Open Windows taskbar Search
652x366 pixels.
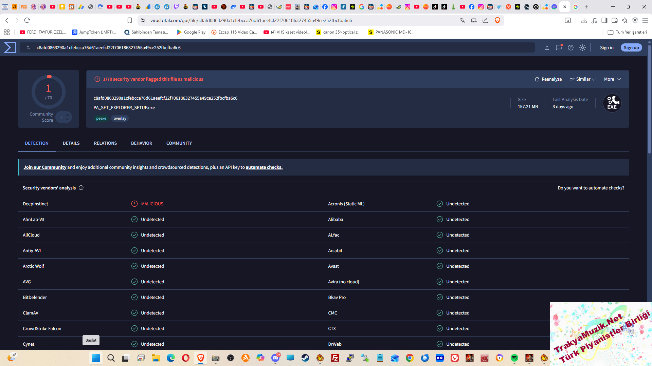point(111,358)
